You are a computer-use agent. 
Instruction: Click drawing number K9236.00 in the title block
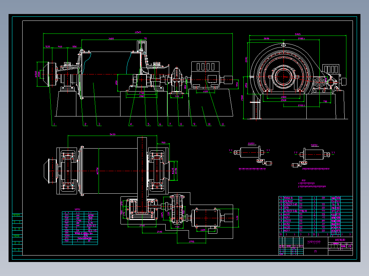pyautogui.click(x=340, y=240)
